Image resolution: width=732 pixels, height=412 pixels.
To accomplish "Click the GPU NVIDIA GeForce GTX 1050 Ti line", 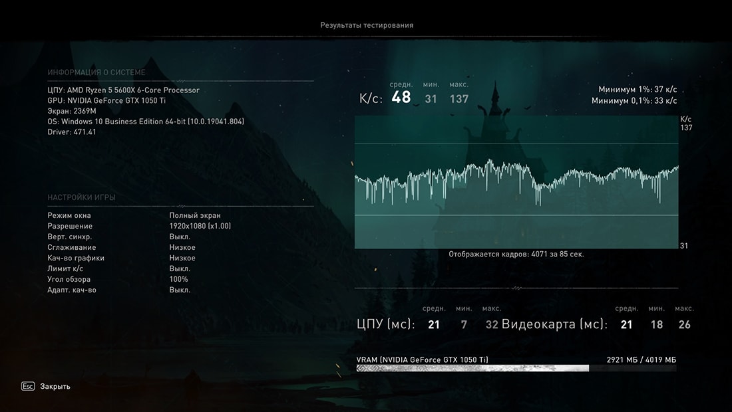I will point(106,100).
